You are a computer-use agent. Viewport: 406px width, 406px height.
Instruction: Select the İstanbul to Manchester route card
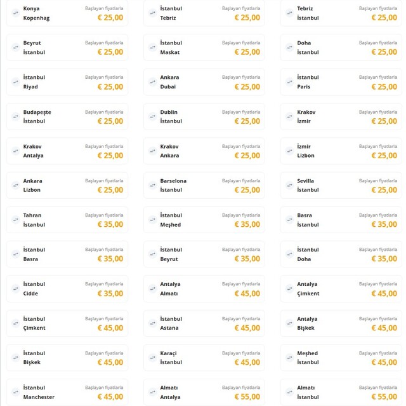tap(67, 392)
